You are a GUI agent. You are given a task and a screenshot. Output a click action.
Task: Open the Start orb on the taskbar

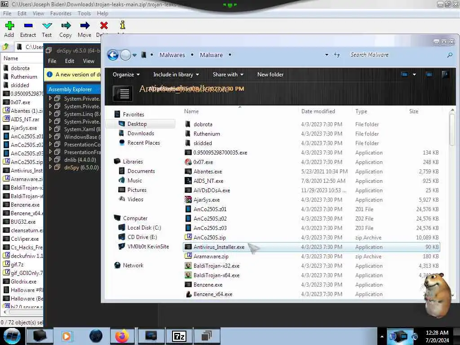point(12,336)
